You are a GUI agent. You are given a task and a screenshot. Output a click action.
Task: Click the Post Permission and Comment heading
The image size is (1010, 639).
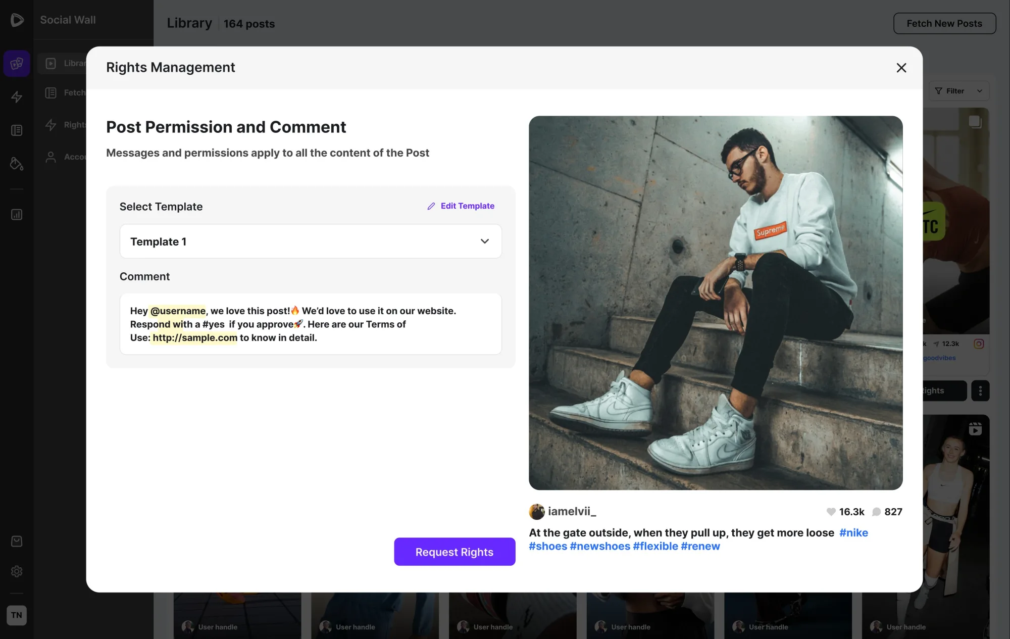coord(226,127)
